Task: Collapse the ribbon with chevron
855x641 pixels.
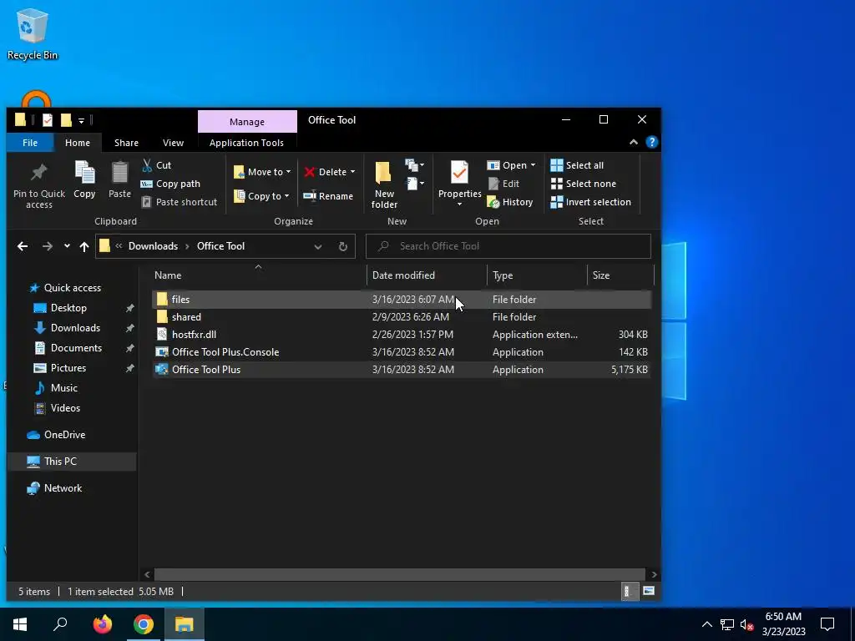Action: click(x=634, y=142)
